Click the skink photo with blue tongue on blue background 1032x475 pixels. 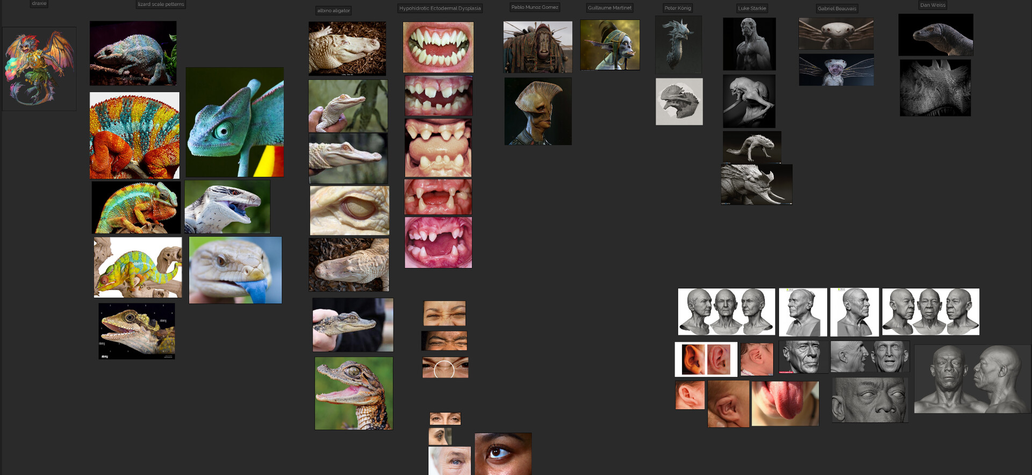[235, 270]
